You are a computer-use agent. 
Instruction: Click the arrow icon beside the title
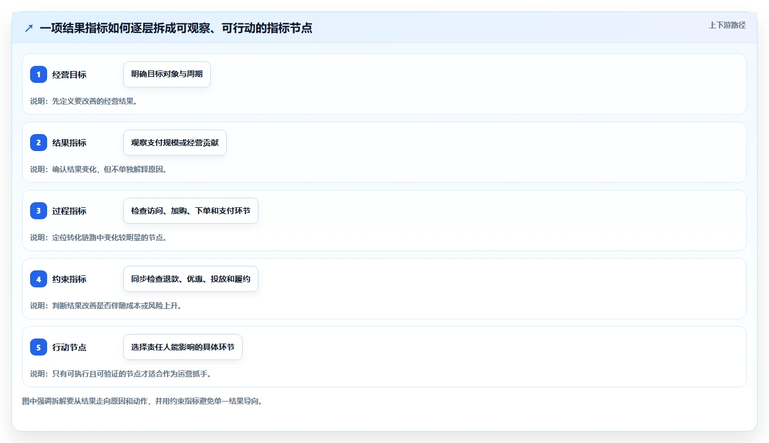[29, 28]
